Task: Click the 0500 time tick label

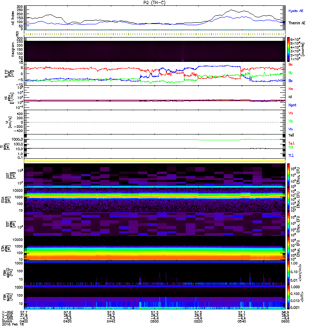Action: click(x=155, y=322)
